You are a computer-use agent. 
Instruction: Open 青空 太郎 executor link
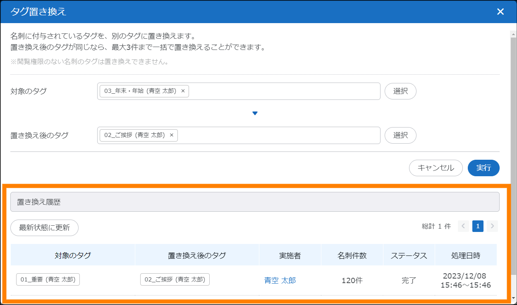[280, 281]
